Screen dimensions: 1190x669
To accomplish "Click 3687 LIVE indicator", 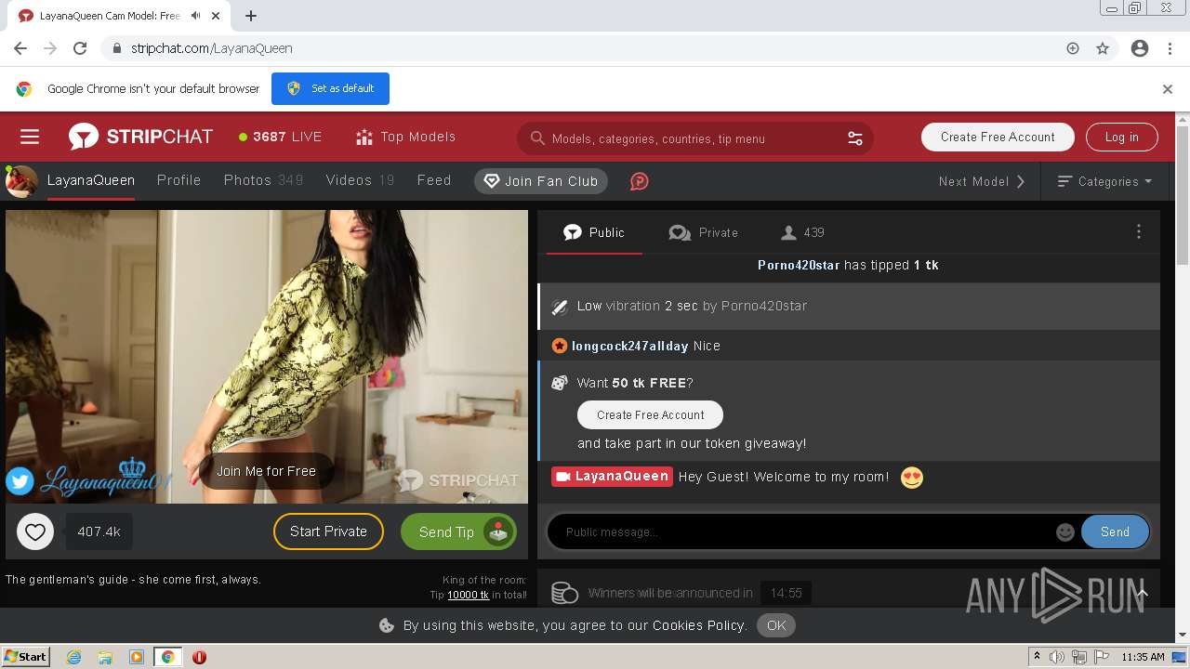I will [x=280, y=137].
